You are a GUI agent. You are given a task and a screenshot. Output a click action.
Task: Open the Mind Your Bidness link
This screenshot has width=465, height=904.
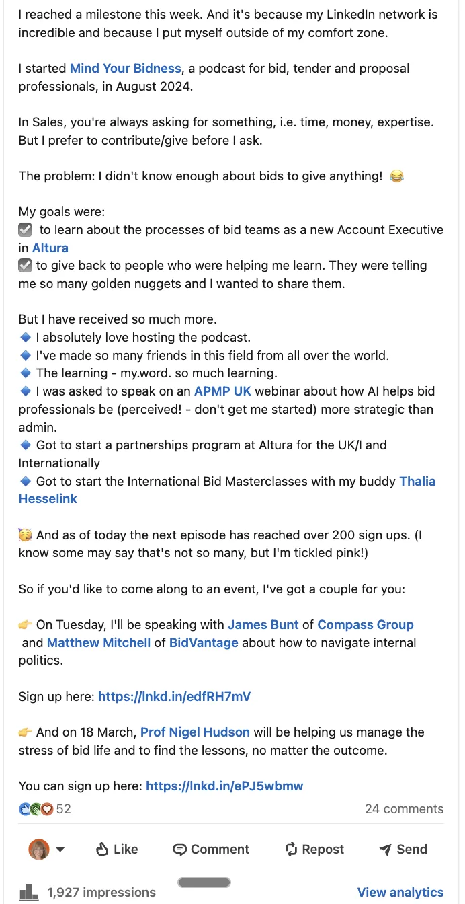coord(125,68)
